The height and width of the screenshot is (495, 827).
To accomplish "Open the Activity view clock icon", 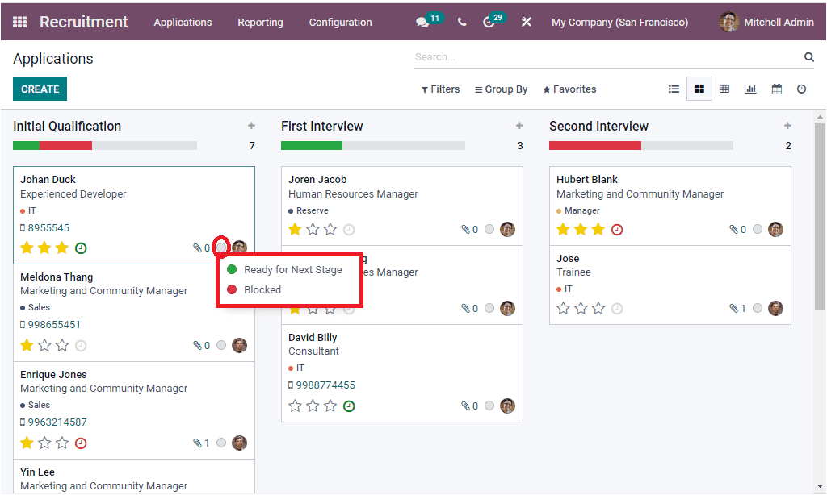I will point(801,89).
